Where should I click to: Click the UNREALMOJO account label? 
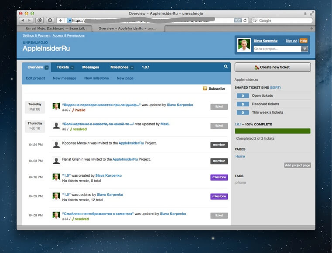[35, 43]
